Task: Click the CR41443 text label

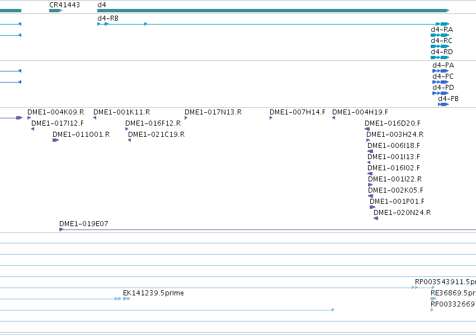Action: point(64,5)
